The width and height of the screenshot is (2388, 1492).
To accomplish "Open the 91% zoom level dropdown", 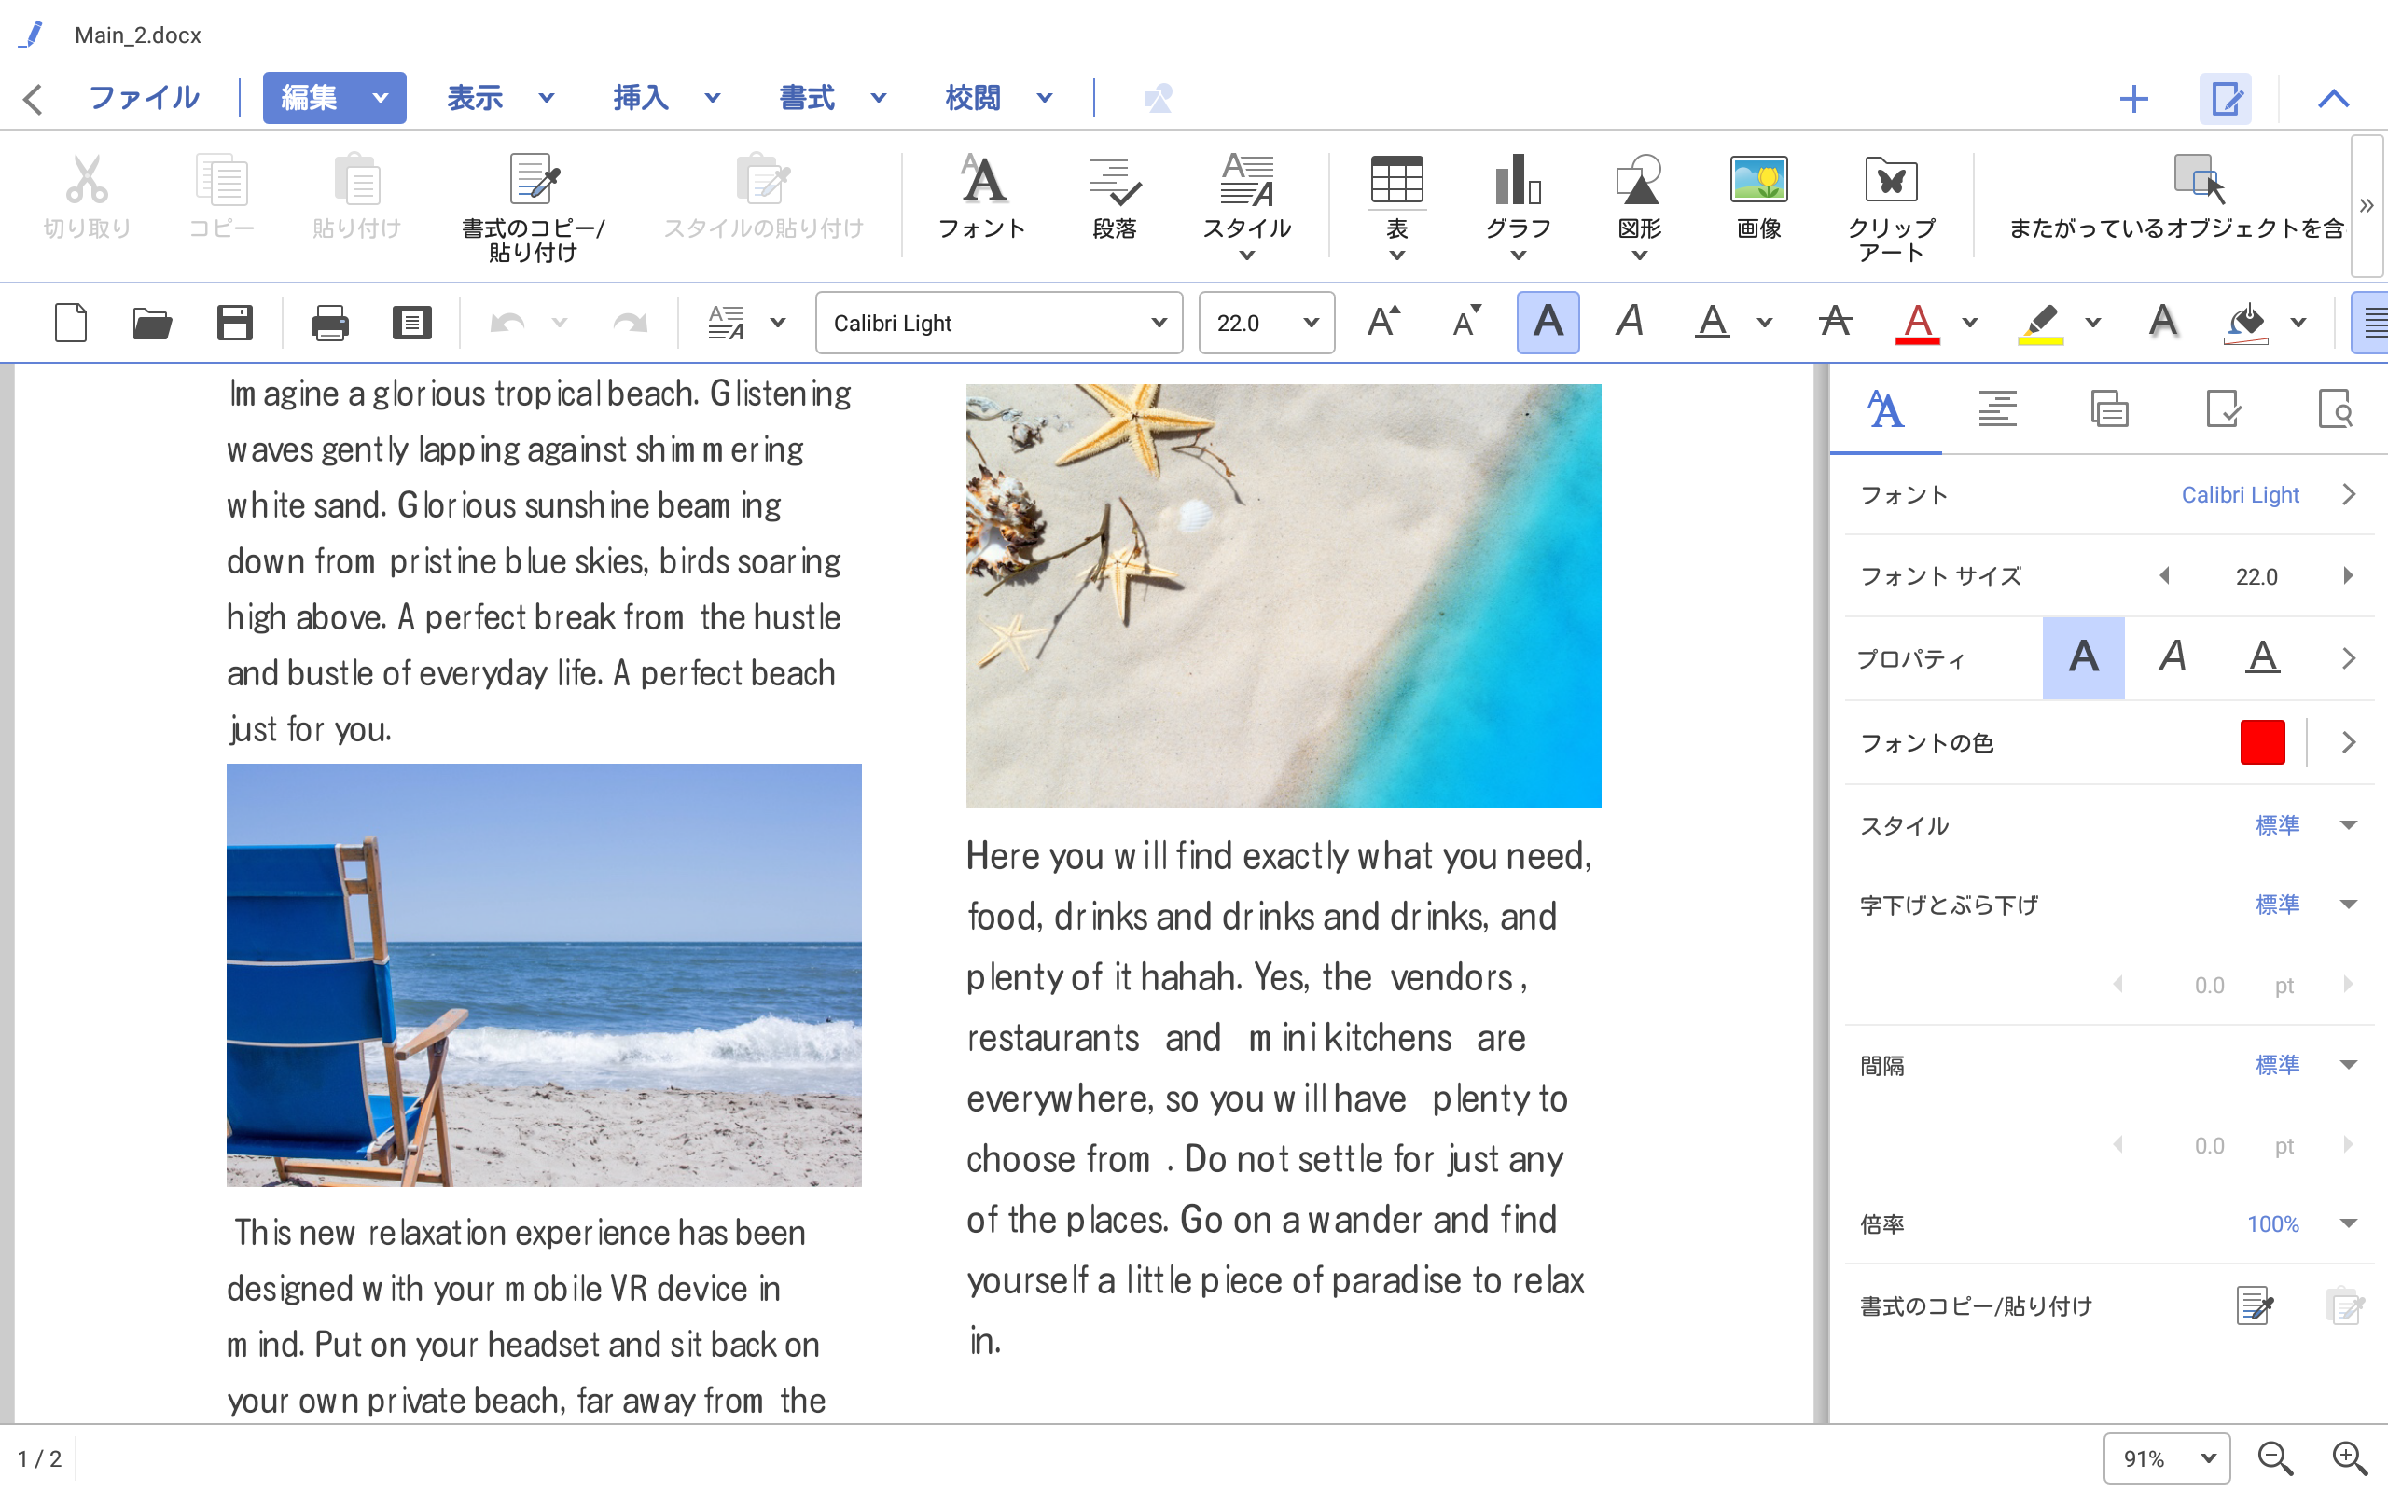I will (2166, 1457).
